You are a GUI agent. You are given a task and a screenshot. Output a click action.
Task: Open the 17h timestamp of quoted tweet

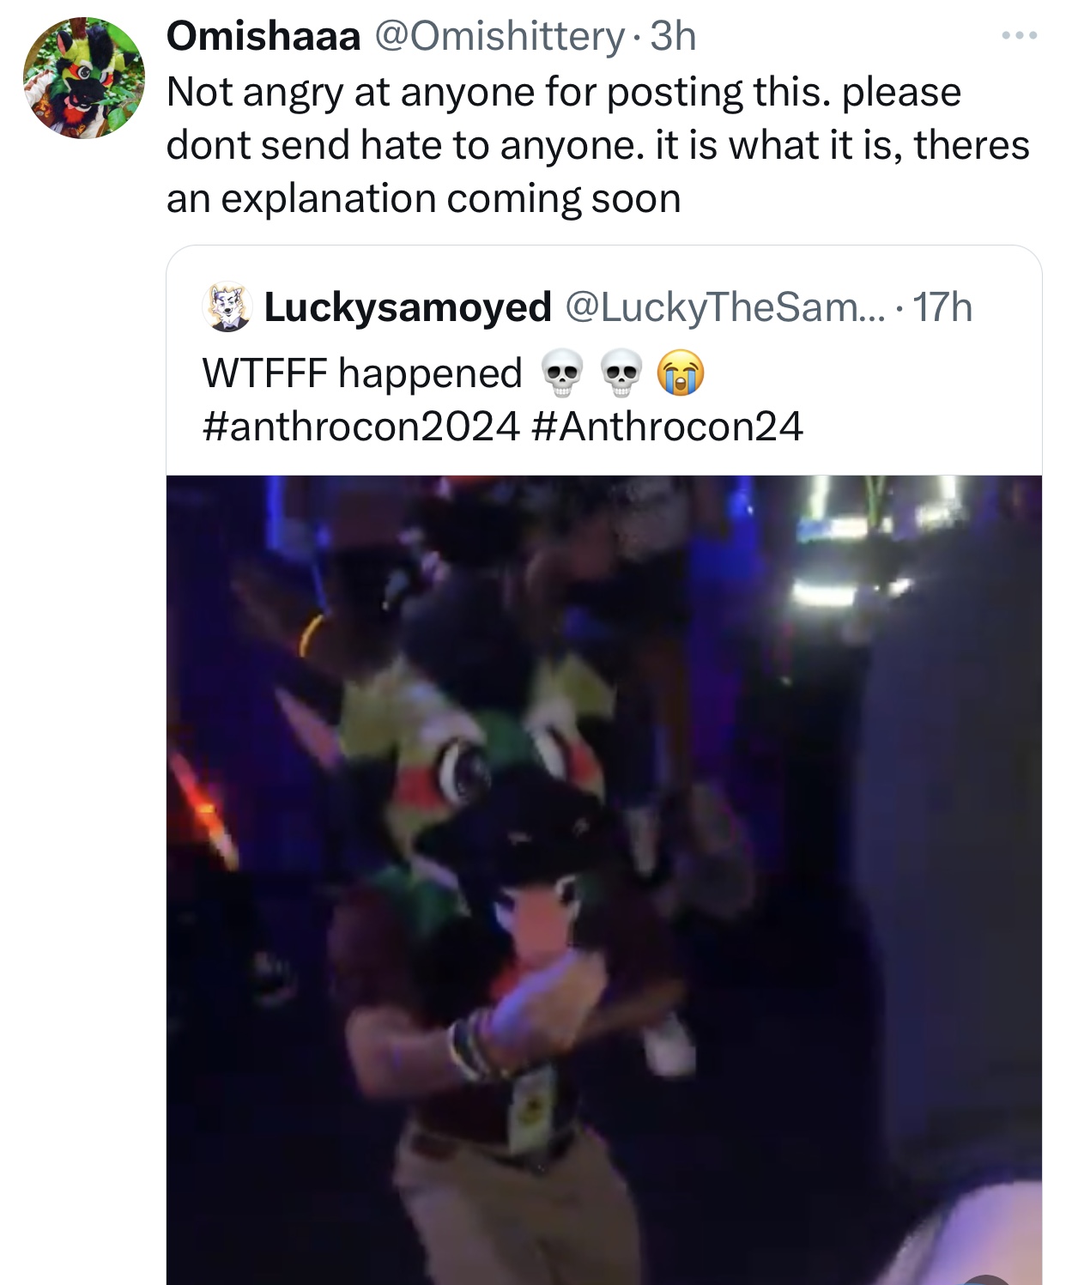(942, 307)
